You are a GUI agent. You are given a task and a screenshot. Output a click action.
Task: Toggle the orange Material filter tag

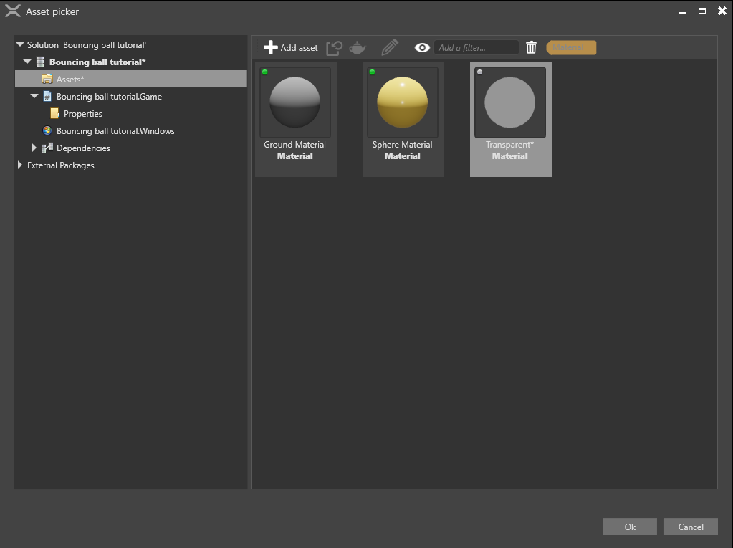[x=570, y=47]
